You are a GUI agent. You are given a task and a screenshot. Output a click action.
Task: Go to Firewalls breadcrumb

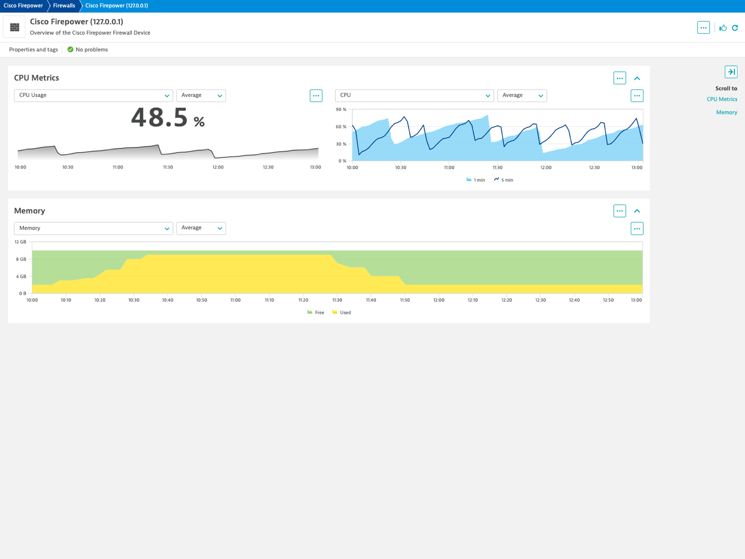pos(64,6)
